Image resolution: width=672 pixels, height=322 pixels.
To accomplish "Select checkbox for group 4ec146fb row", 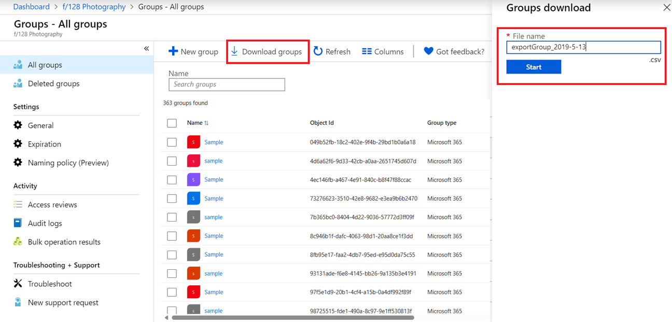I will tap(172, 180).
